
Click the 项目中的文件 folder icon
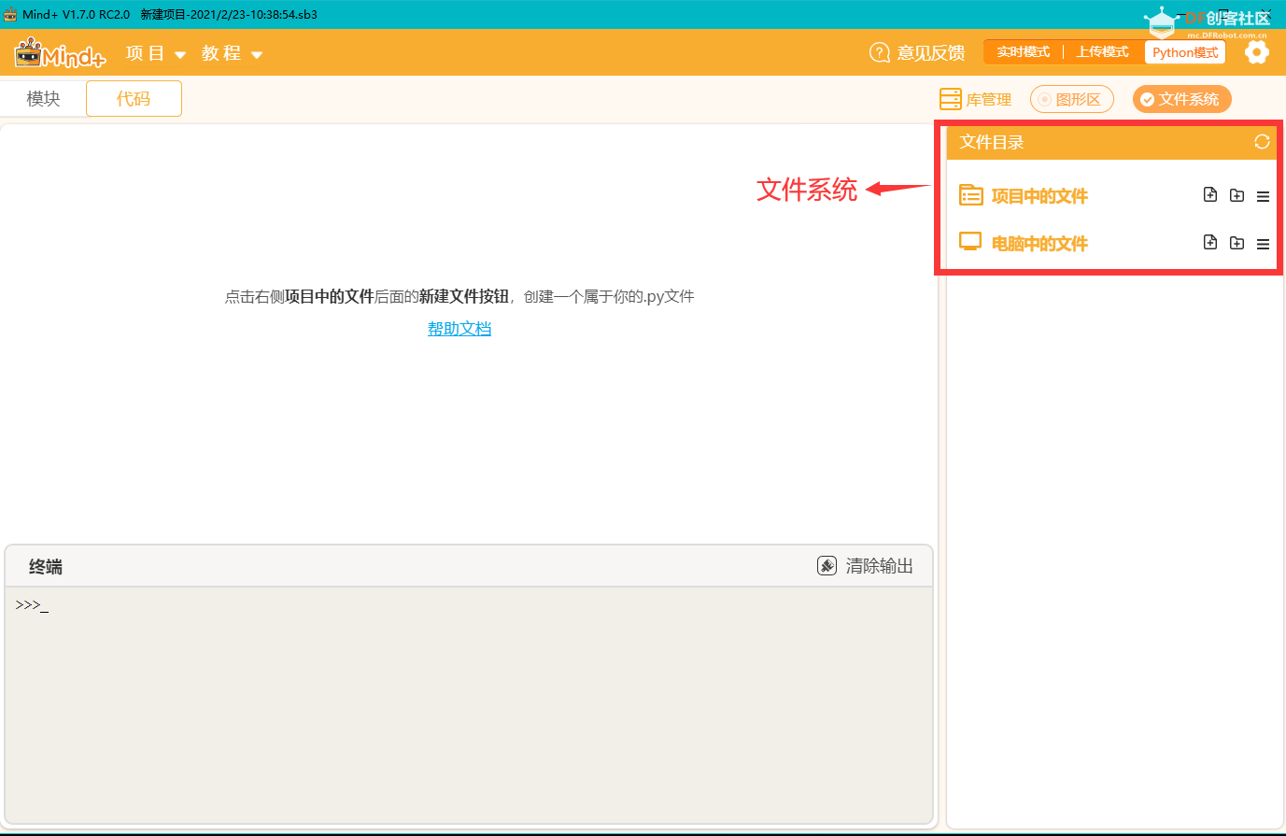971,195
